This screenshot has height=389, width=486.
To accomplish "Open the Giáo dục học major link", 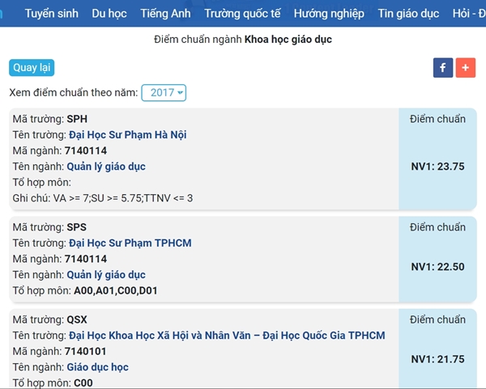I will pos(97,367).
